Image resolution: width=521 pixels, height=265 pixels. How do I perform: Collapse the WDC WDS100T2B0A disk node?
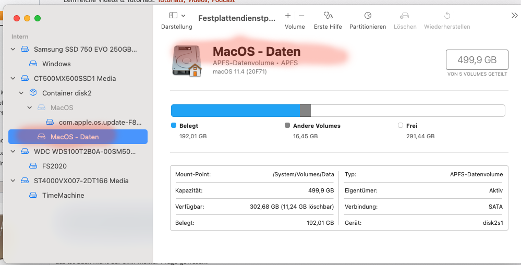coord(13,152)
